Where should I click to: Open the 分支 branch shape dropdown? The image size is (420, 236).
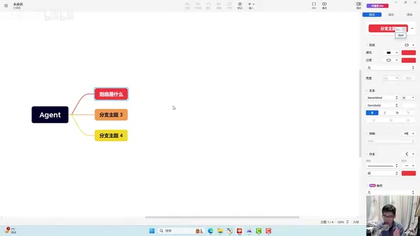tap(409, 154)
